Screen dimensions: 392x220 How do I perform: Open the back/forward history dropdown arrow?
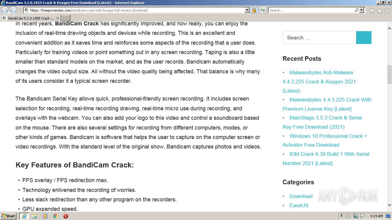point(20,10)
